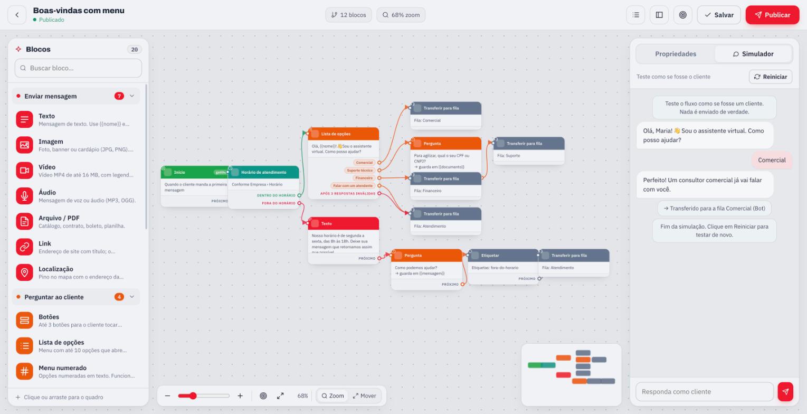This screenshot has height=414, width=807.
Task: Select the Início node on canvas
Action: tap(195, 186)
